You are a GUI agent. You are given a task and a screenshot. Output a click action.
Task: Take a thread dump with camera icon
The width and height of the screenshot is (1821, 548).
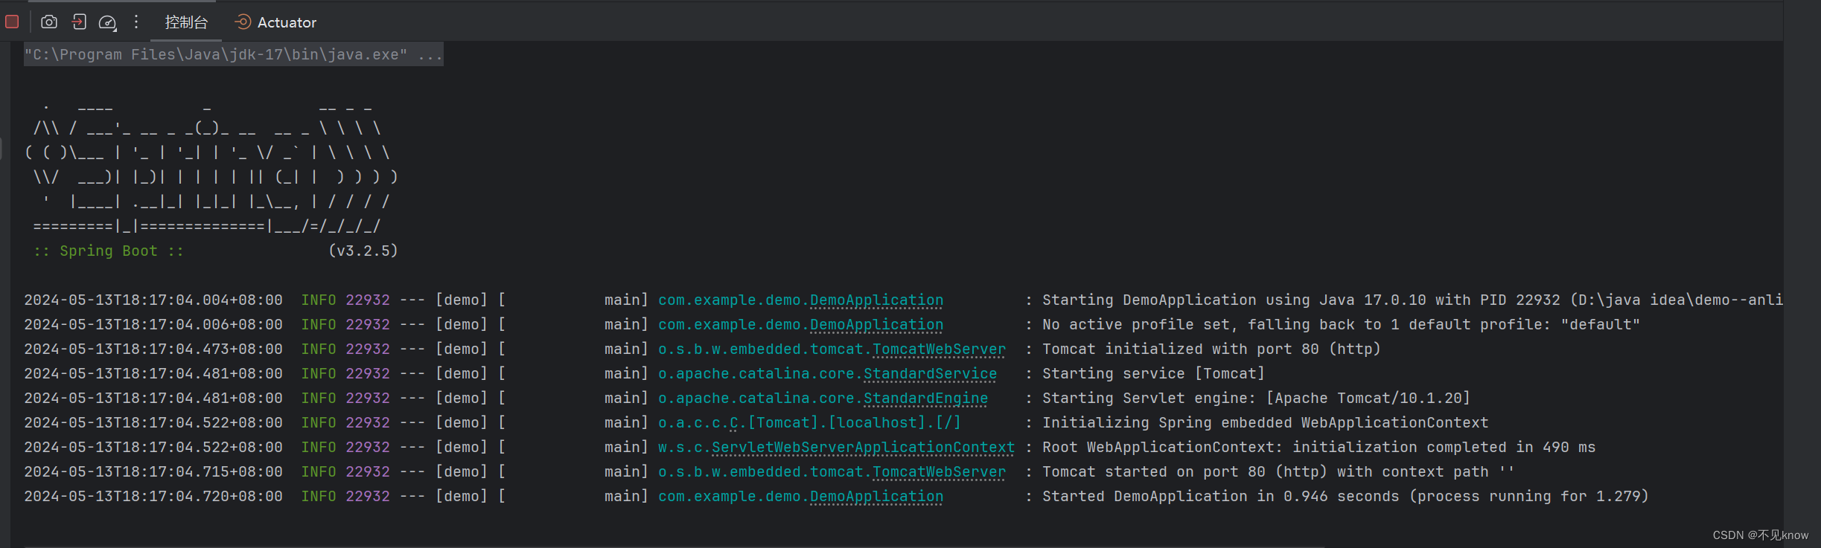coord(49,22)
